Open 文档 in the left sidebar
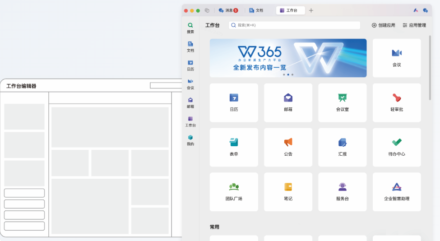440x241 pixels. click(x=190, y=47)
